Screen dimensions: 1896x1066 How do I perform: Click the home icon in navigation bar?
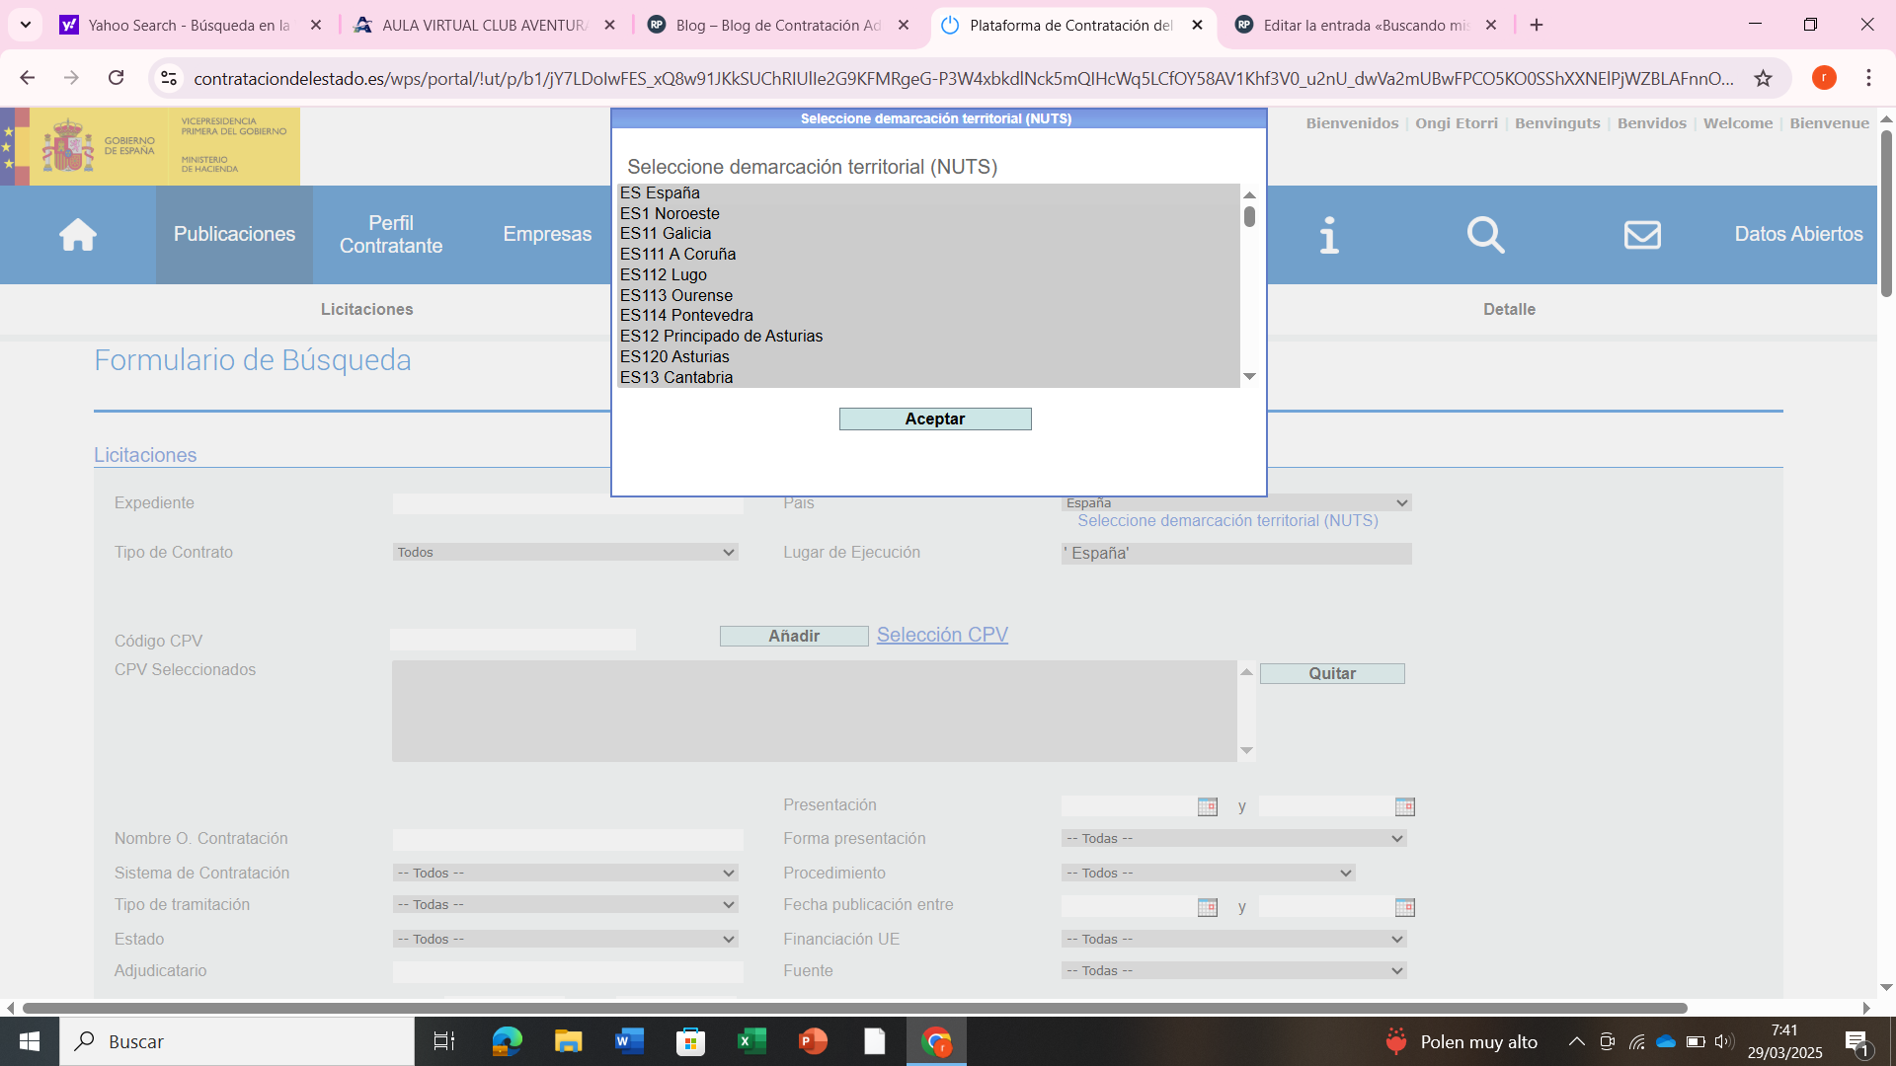(x=77, y=235)
